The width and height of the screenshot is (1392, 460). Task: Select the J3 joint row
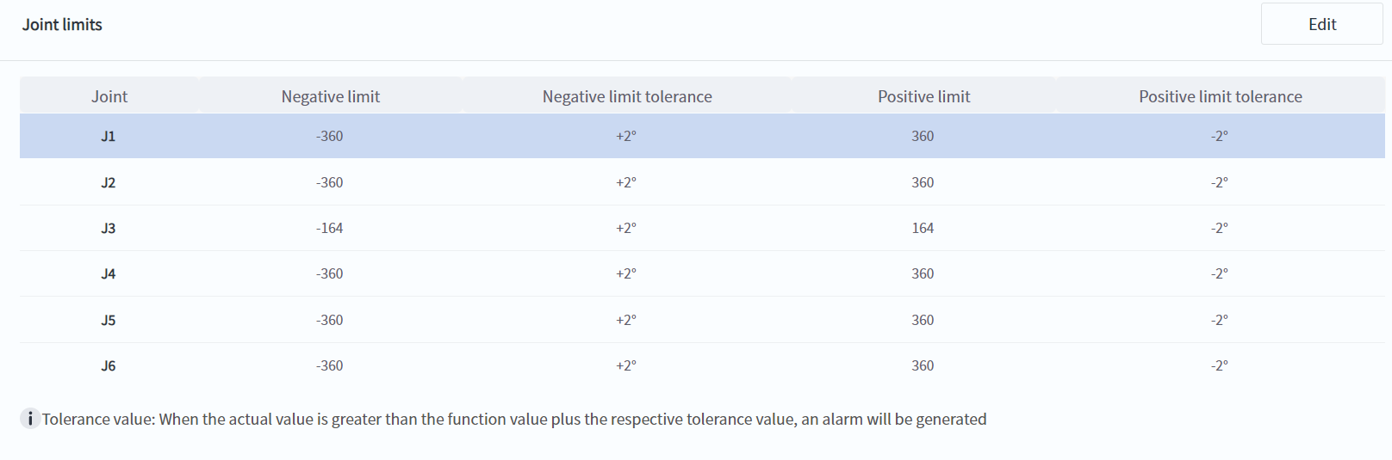pos(109,228)
